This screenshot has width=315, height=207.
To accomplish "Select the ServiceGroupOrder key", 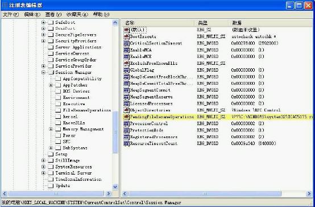I will click(76, 60).
